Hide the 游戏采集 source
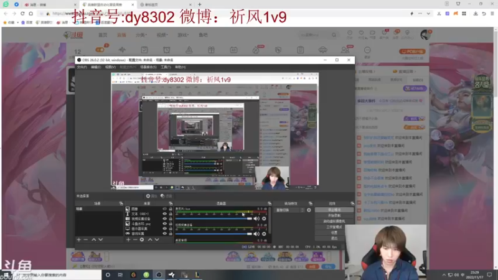 (164, 233)
